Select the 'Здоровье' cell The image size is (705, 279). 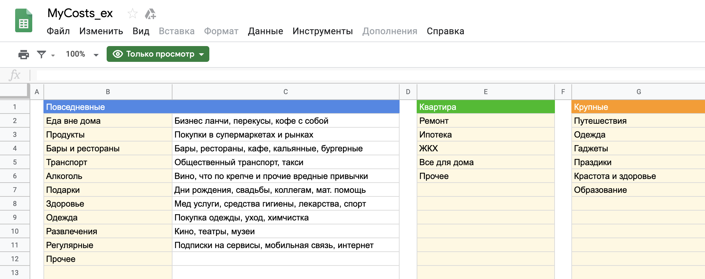(108, 204)
